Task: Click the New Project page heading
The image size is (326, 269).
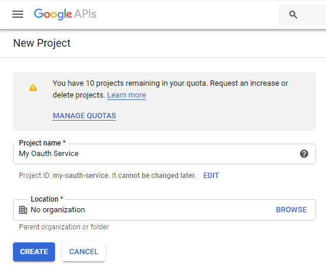Action: click(42, 43)
